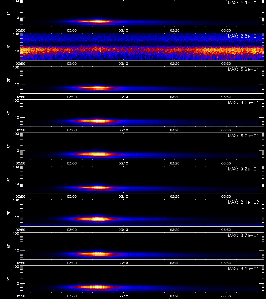Click the 9F panel label
Screen dimensions: 266x299
(9, 279)
